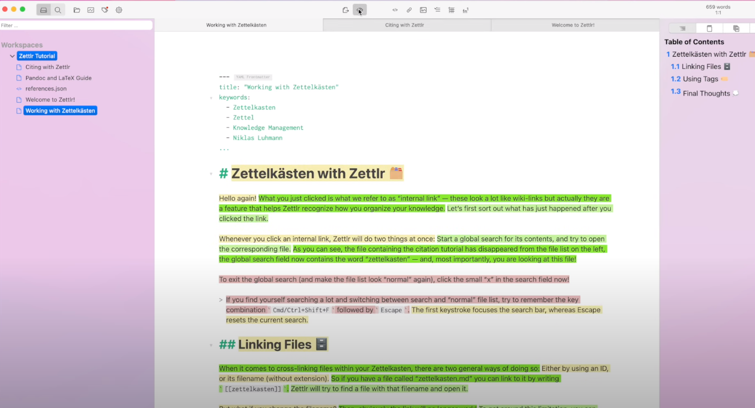
Task: Collapse the Zettlr Tutorial workspace
Action: (12, 56)
